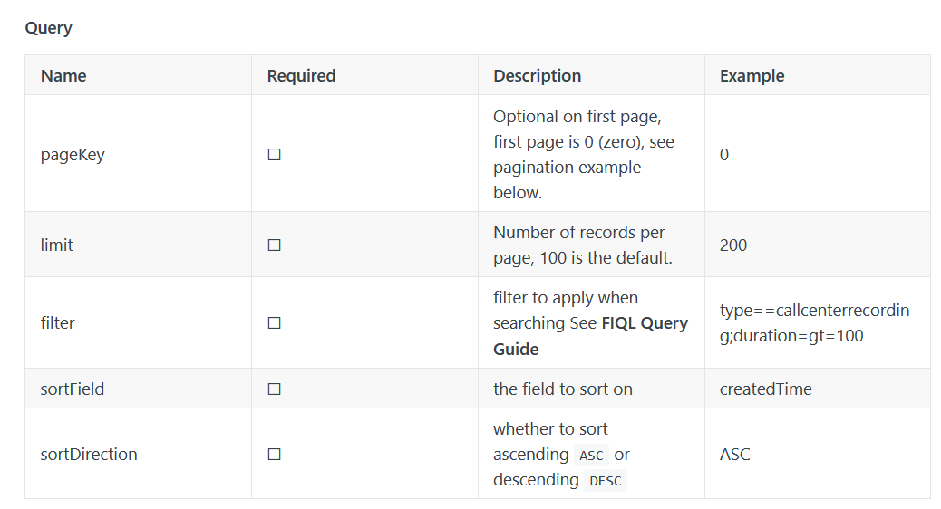Click the sortField parameter name

73,389
